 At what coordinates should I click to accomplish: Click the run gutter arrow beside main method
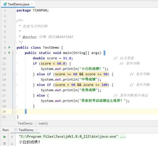[x=9, y=53]
